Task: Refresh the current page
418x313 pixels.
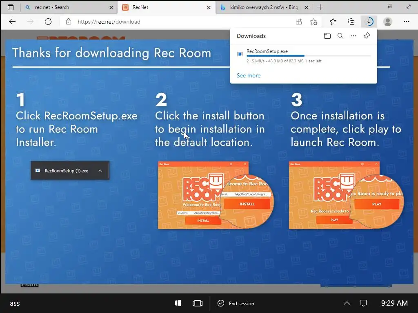Action: pyautogui.click(x=48, y=22)
